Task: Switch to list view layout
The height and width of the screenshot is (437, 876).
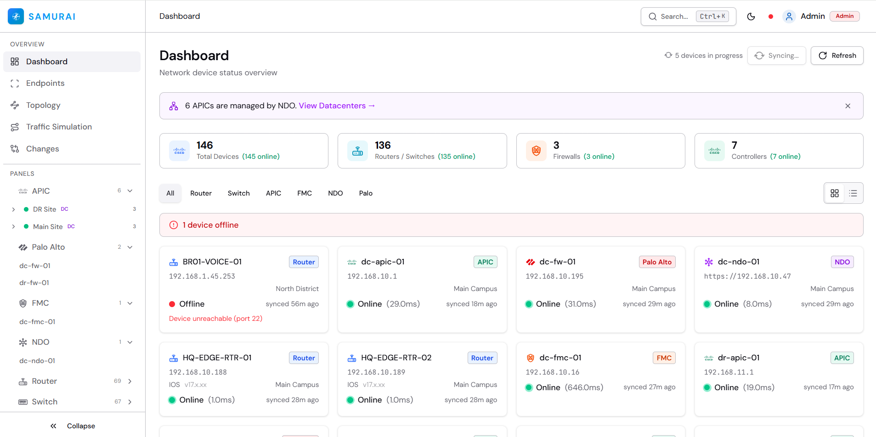Action: point(853,193)
